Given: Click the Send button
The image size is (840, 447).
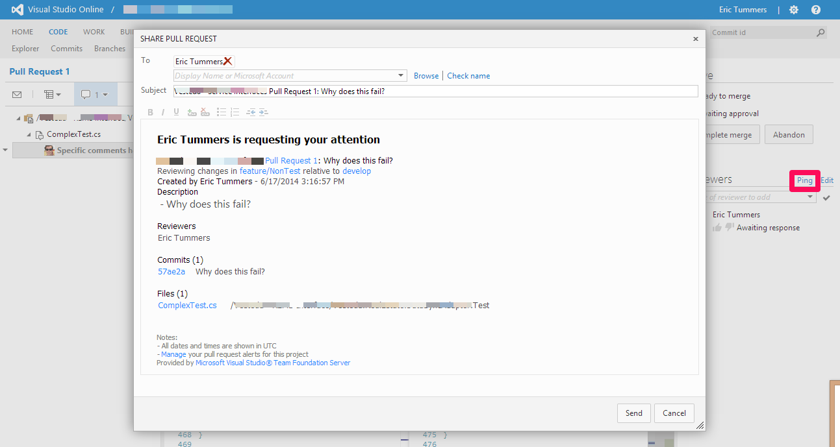Looking at the screenshot, I should click(x=633, y=413).
